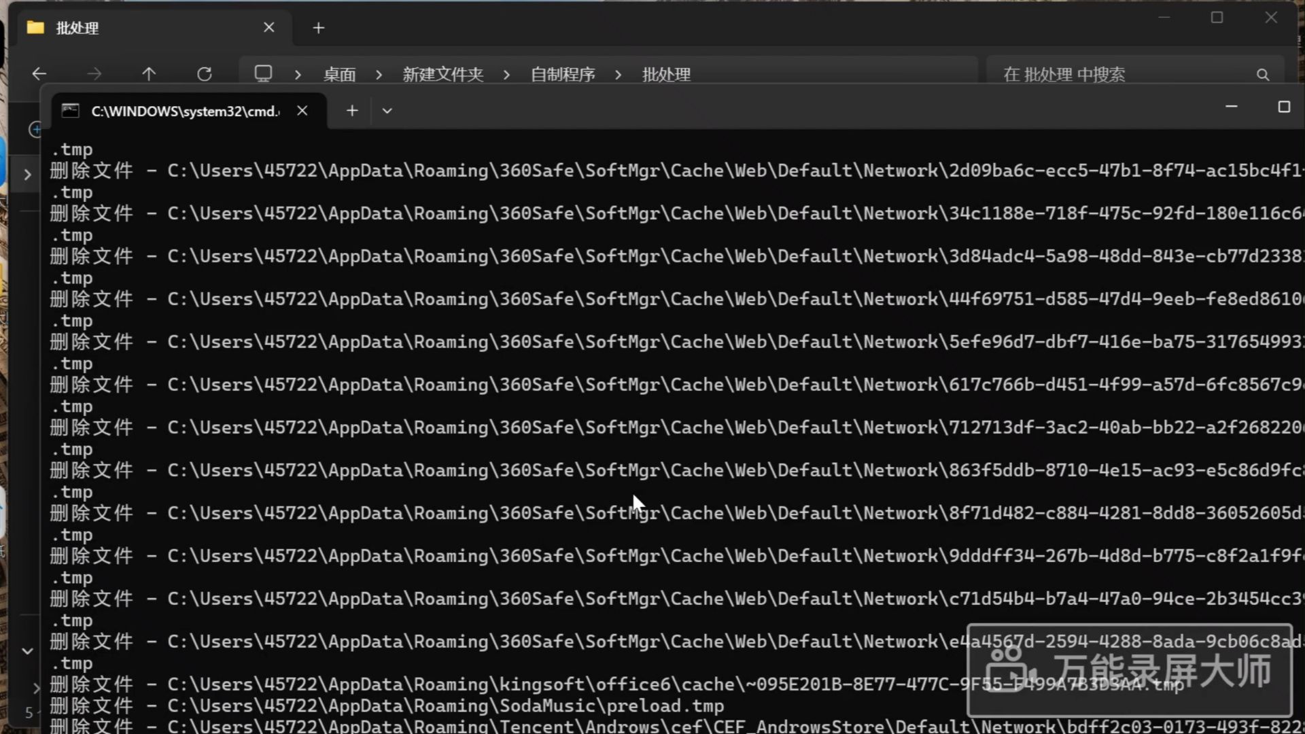Expand the chevron after 新建文件夹 breadcrumb
Image resolution: width=1305 pixels, height=734 pixels.
(x=506, y=75)
